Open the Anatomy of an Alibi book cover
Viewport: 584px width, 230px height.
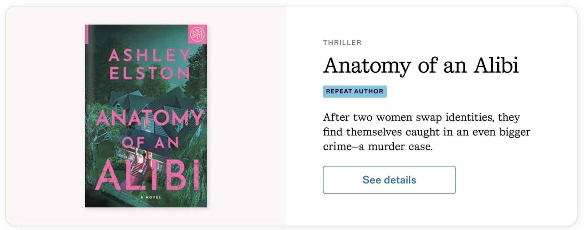click(x=146, y=116)
